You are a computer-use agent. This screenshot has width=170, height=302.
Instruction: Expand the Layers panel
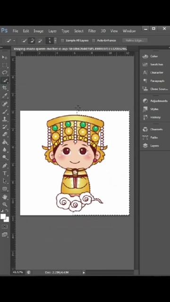pyautogui.click(x=154, y=146)
